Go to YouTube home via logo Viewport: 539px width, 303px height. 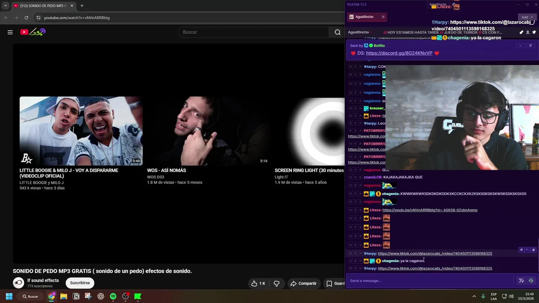coord(33,32)
